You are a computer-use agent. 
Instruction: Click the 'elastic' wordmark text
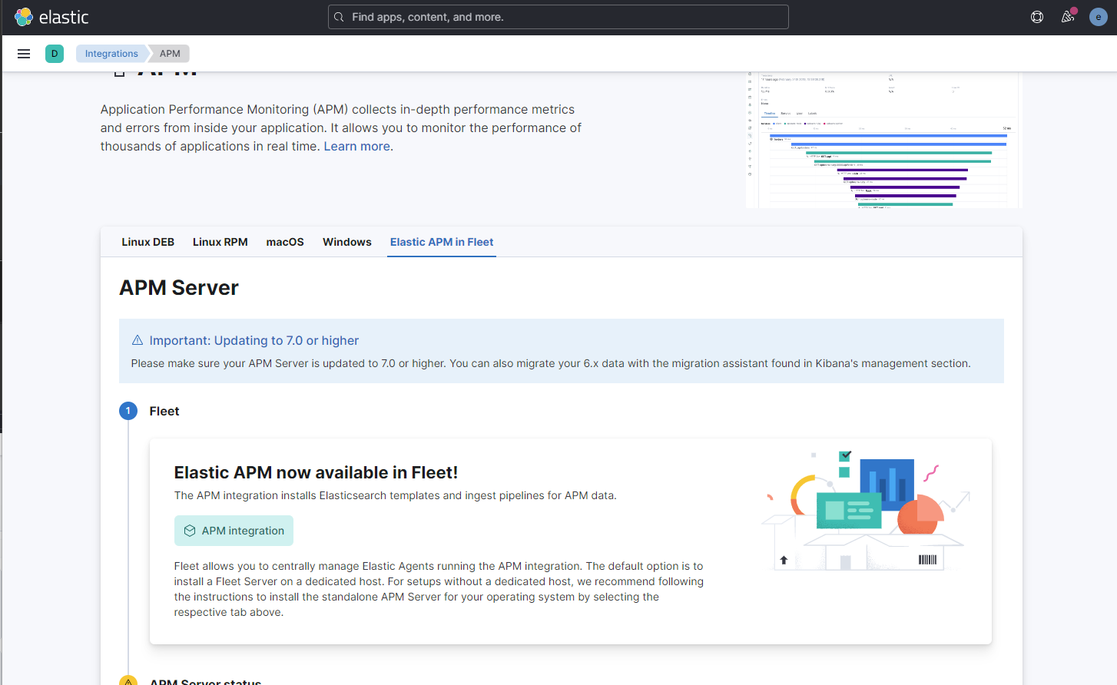64,17
